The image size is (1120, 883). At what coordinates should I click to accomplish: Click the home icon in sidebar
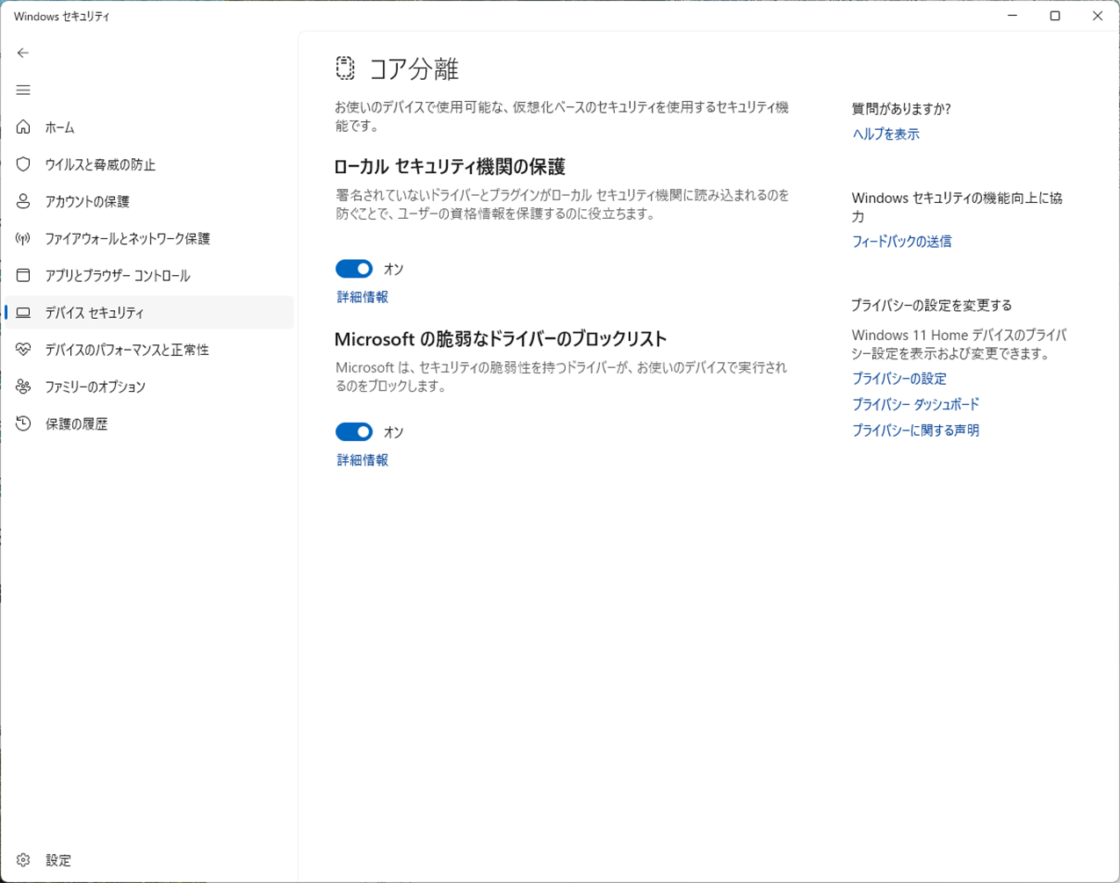point(23,127)
